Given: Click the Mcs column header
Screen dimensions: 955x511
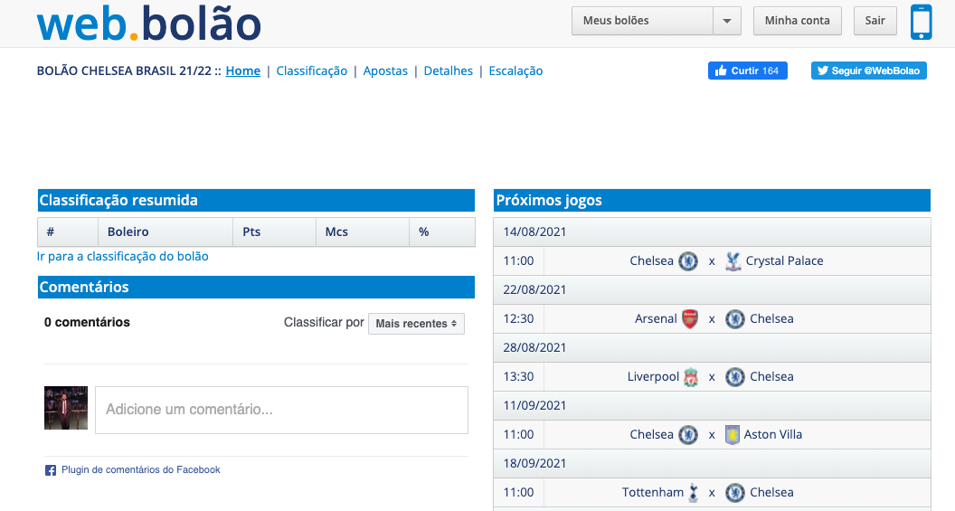Looking at the screenshot, I should coord(363,232).
